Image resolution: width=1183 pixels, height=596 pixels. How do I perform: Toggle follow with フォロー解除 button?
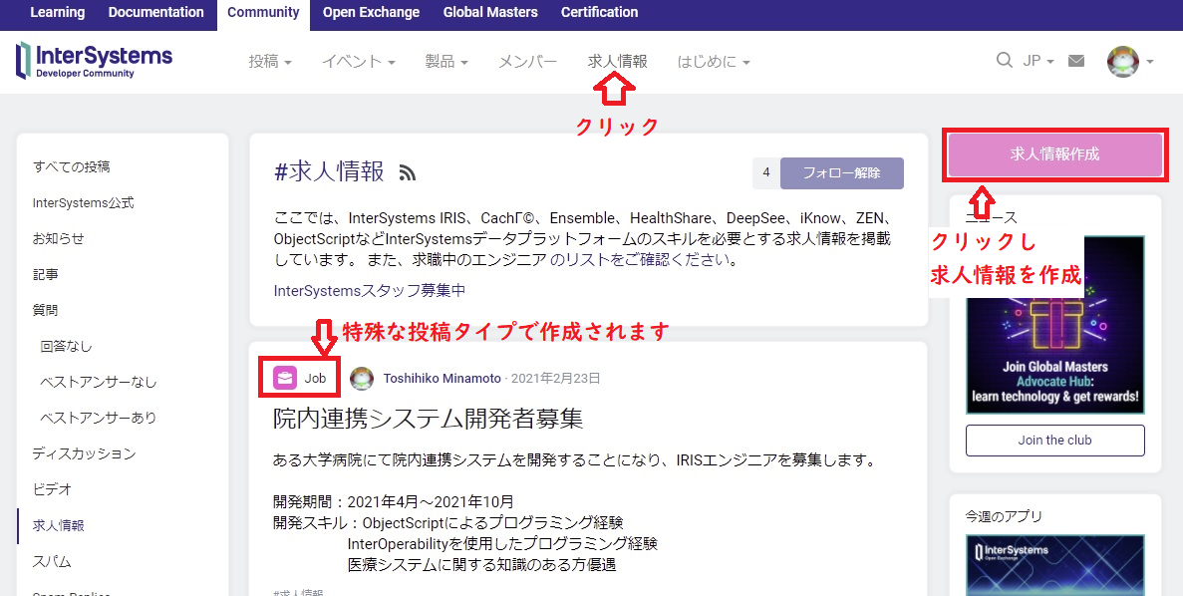(x=841, y=172)
